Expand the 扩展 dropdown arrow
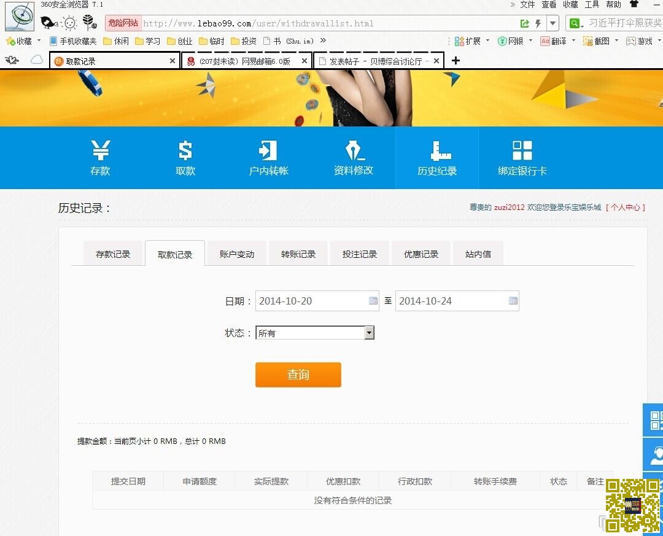 pyautogui.click(x=487, y=41)
